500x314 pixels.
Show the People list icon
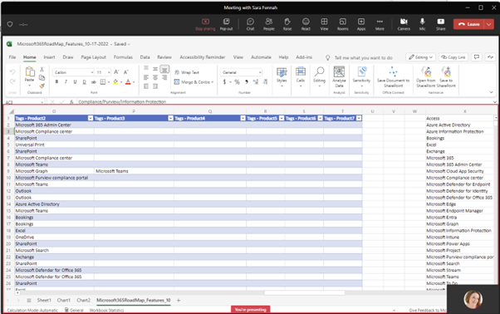(269, 22)
